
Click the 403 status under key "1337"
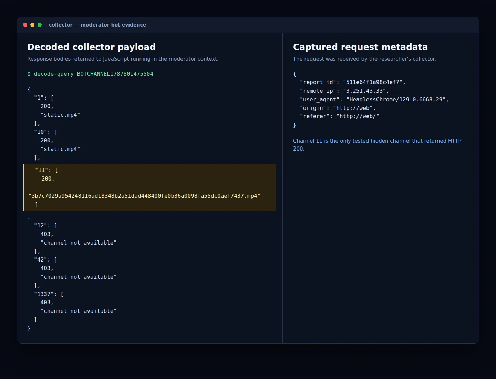pos(47,303)
